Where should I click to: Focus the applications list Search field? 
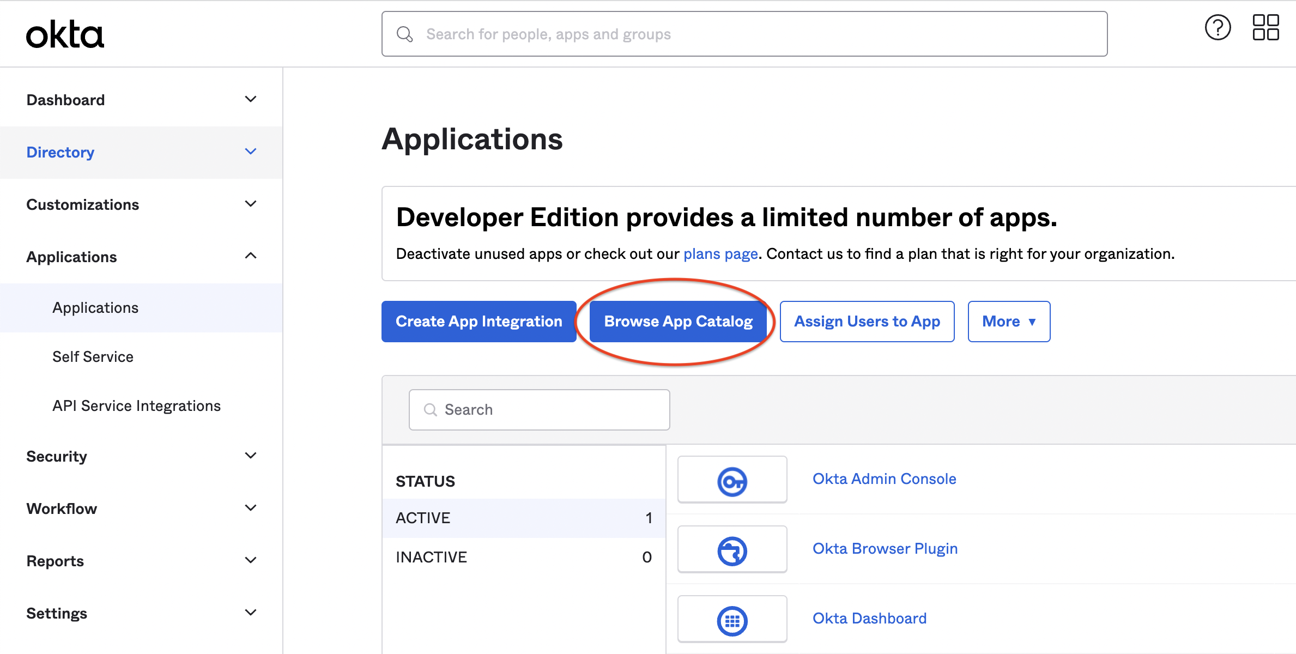539,410
